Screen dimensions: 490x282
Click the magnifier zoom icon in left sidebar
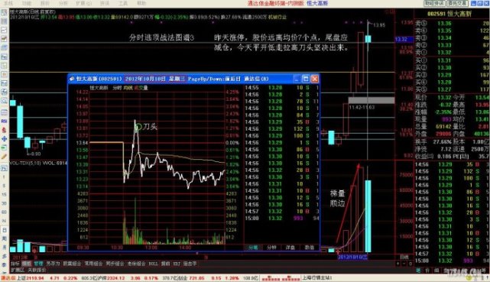(4, 101)
